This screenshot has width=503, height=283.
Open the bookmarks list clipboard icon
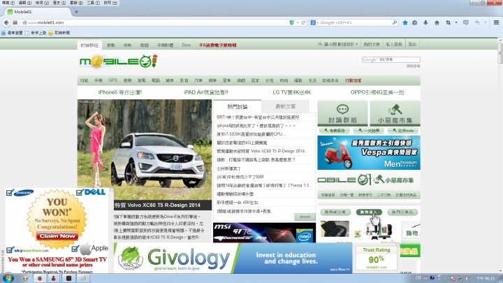tap(414, 22)
